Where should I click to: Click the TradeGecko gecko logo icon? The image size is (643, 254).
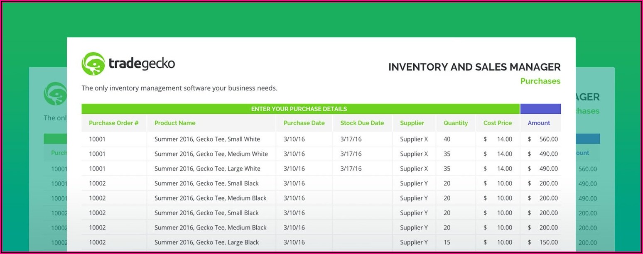coord(93,64)
